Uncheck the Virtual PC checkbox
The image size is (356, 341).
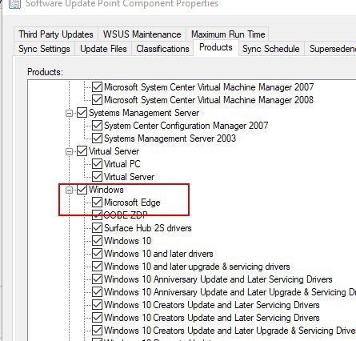[x=97, y=164]
